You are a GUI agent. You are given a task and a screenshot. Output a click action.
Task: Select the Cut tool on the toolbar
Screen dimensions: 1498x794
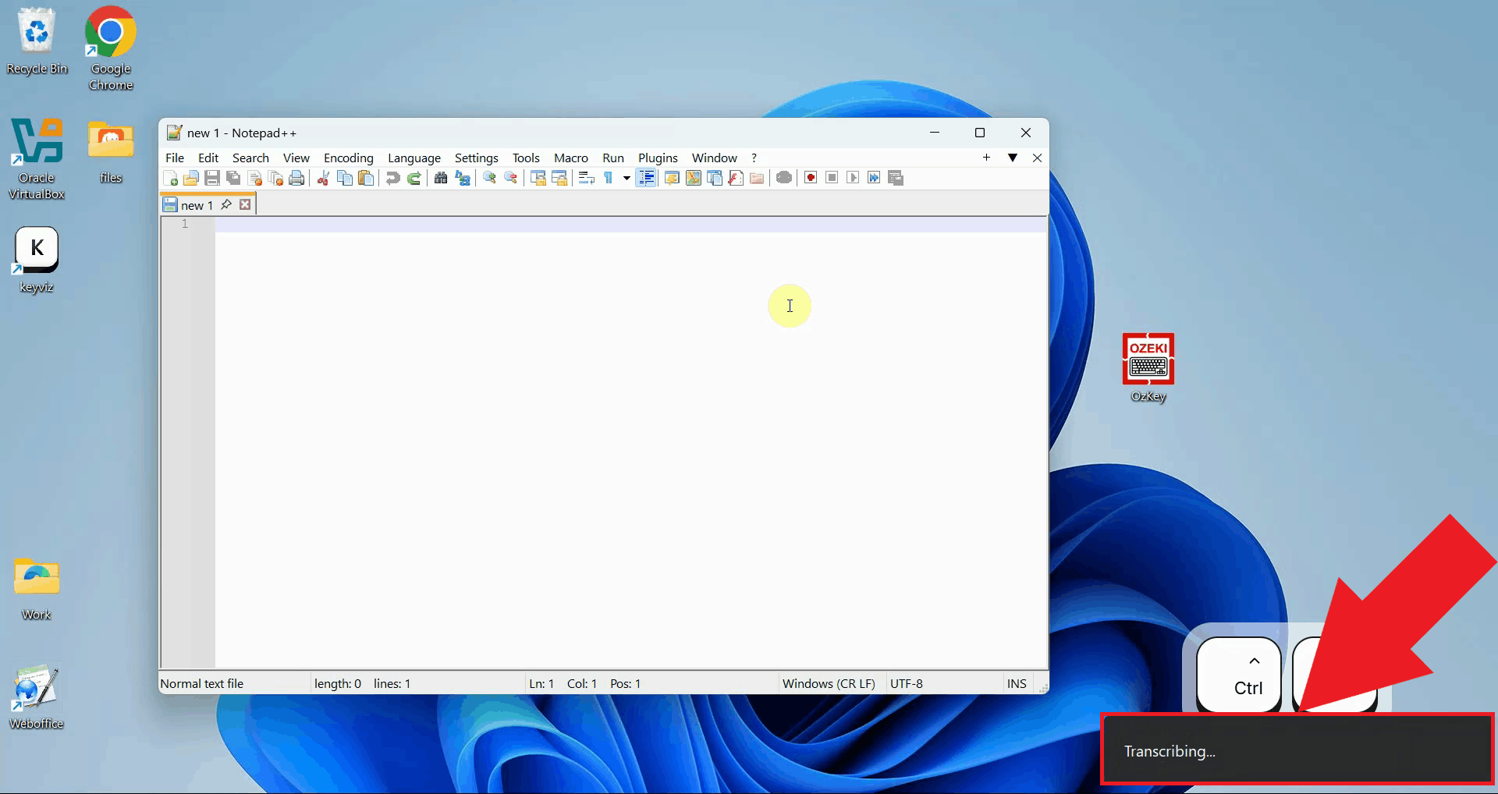coord(322,178)
